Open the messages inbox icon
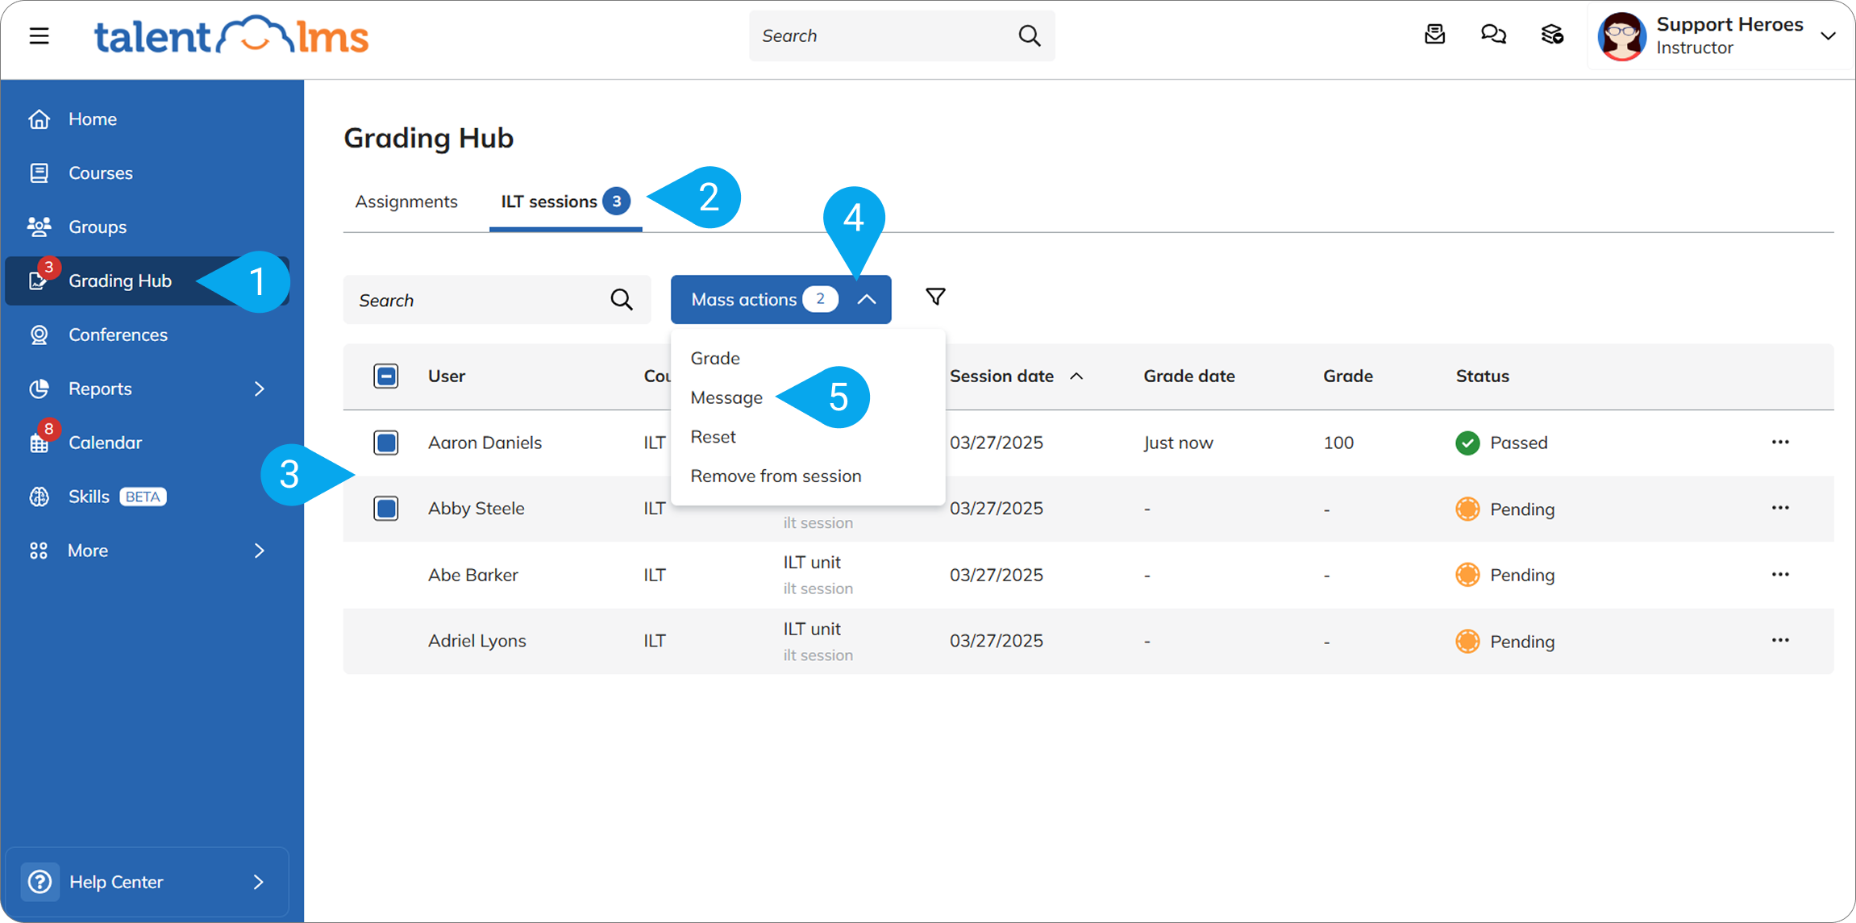The height and width of the screenshot is (923, 1856). pyautogui.click(x=1434, y=35)
